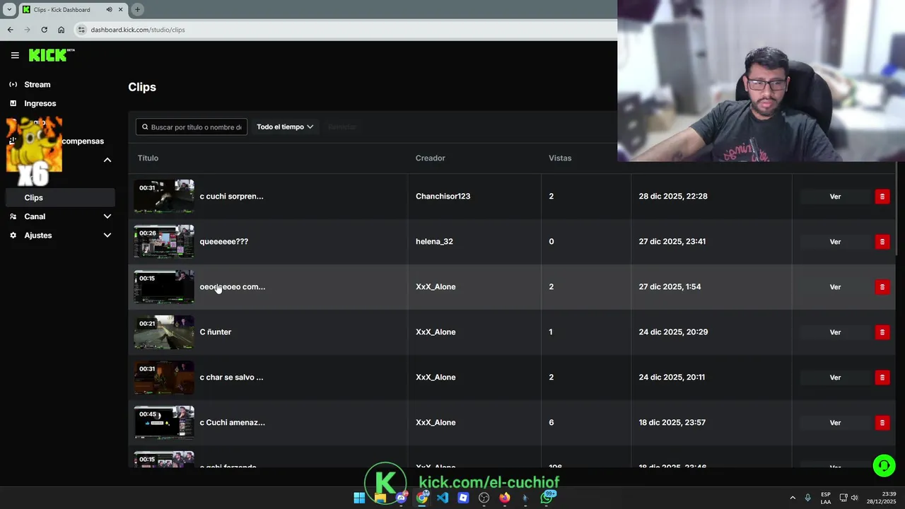Click date '18 dic 2025, 23:57'
The image size is (905, 509).
pos(672,423)
